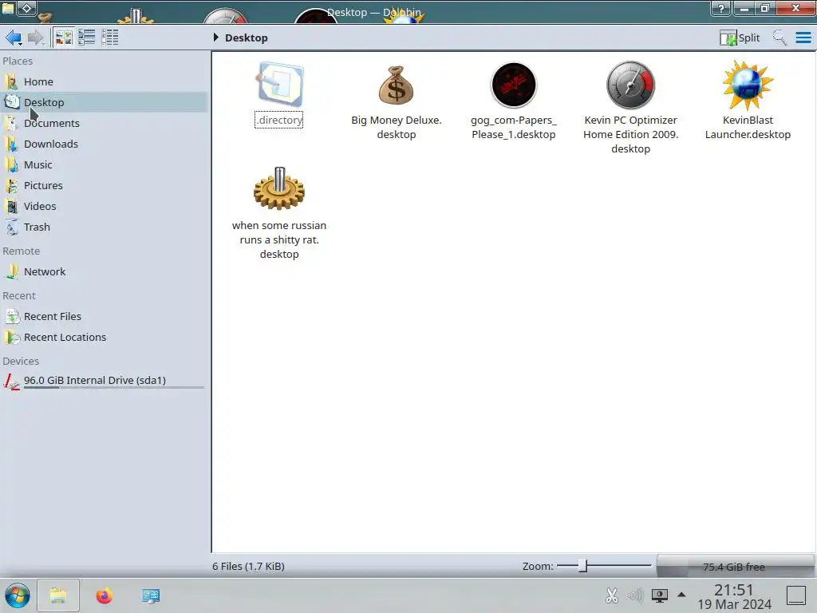Open Recent Locations entry
The height and width of the screenshot is (613, 817).
(x=105, y=338)
